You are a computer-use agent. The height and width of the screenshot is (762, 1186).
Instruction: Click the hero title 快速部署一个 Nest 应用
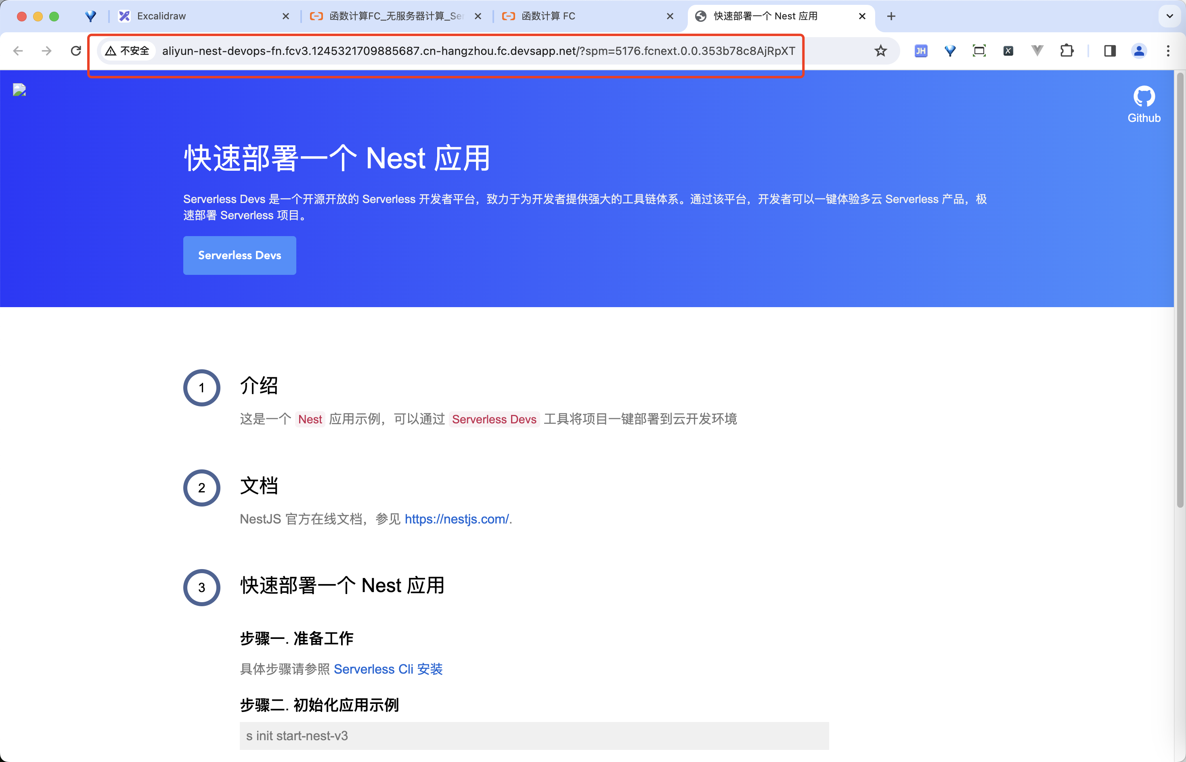337,158
